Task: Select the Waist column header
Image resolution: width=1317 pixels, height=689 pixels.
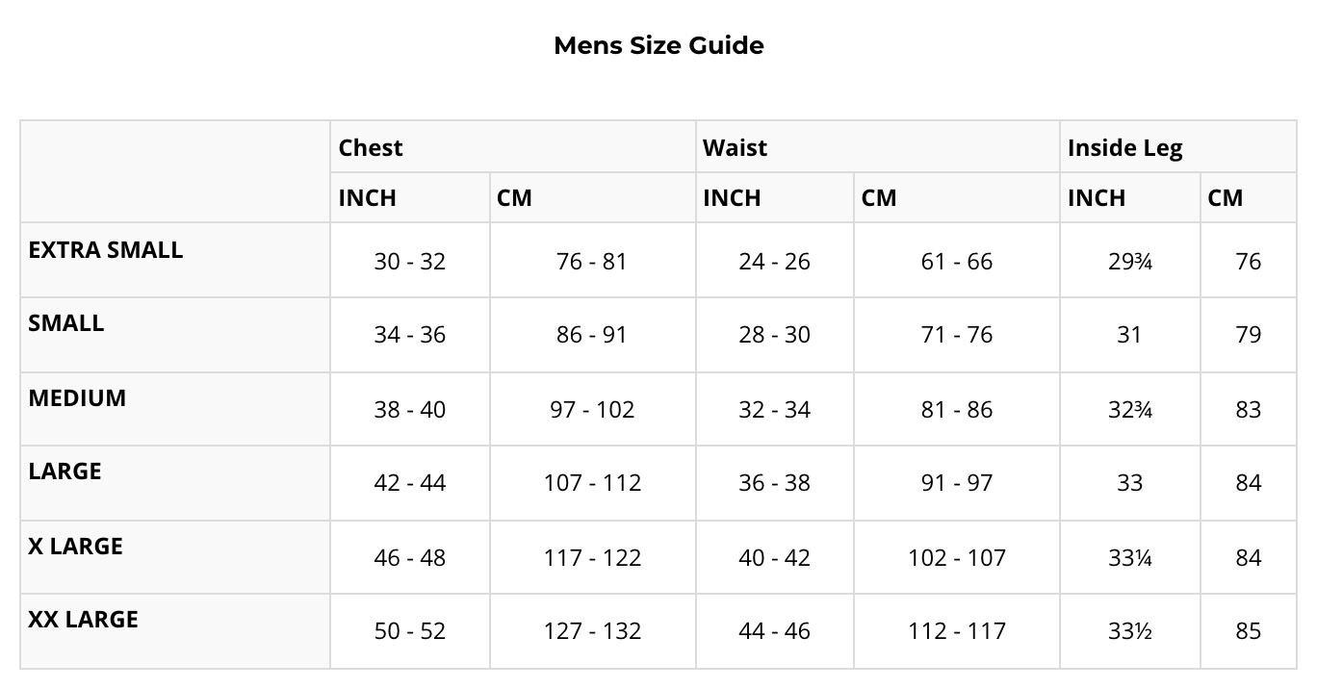Action: [x=735, y=147]
